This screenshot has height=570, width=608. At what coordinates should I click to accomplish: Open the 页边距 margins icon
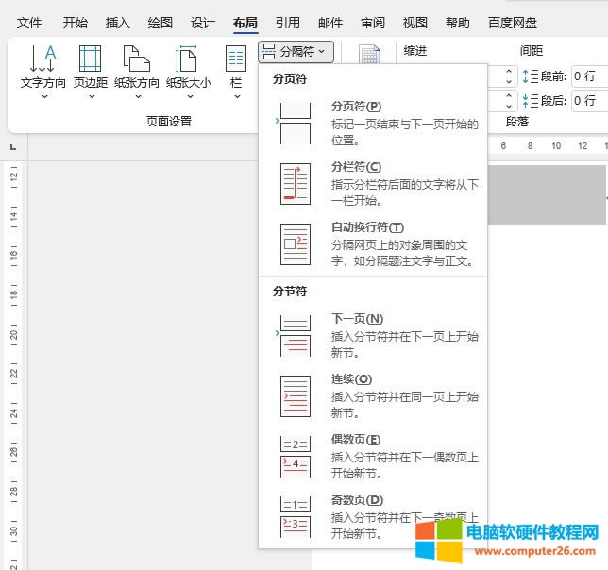(x=90, y=59)
